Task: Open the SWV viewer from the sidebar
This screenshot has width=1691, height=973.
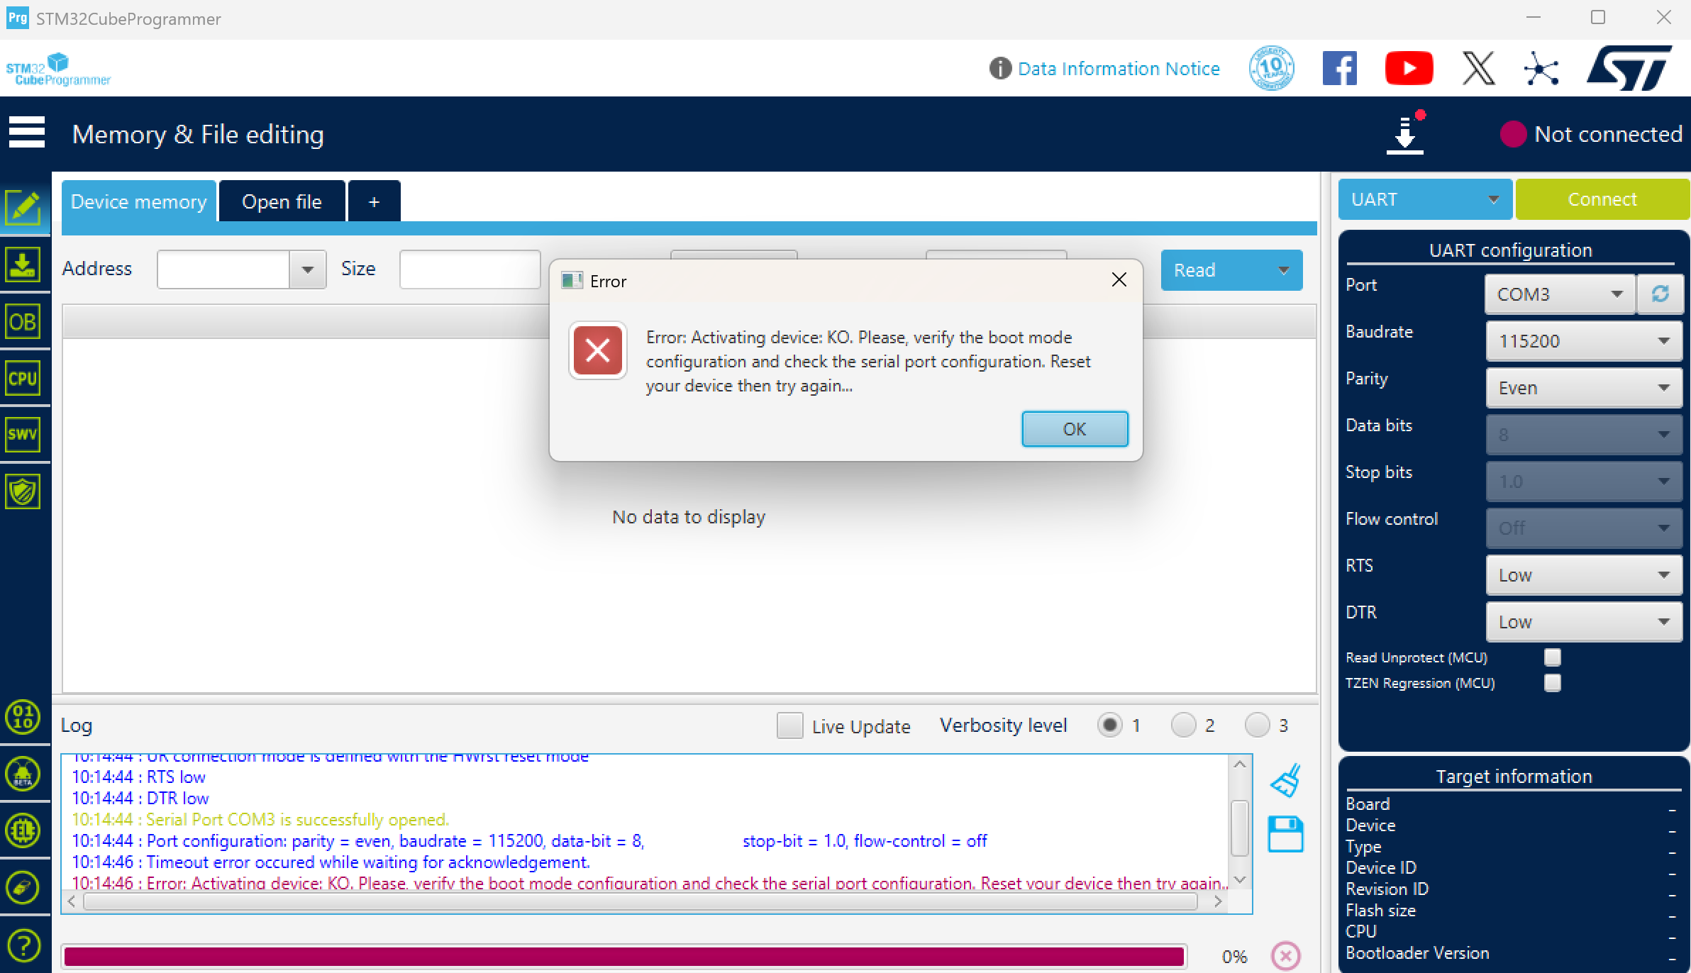Action: [x=23, y=435]
